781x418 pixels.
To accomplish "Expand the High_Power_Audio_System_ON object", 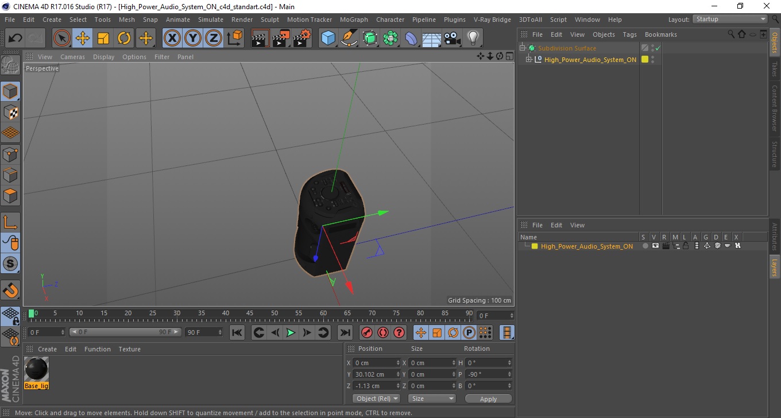I will 529,60.
